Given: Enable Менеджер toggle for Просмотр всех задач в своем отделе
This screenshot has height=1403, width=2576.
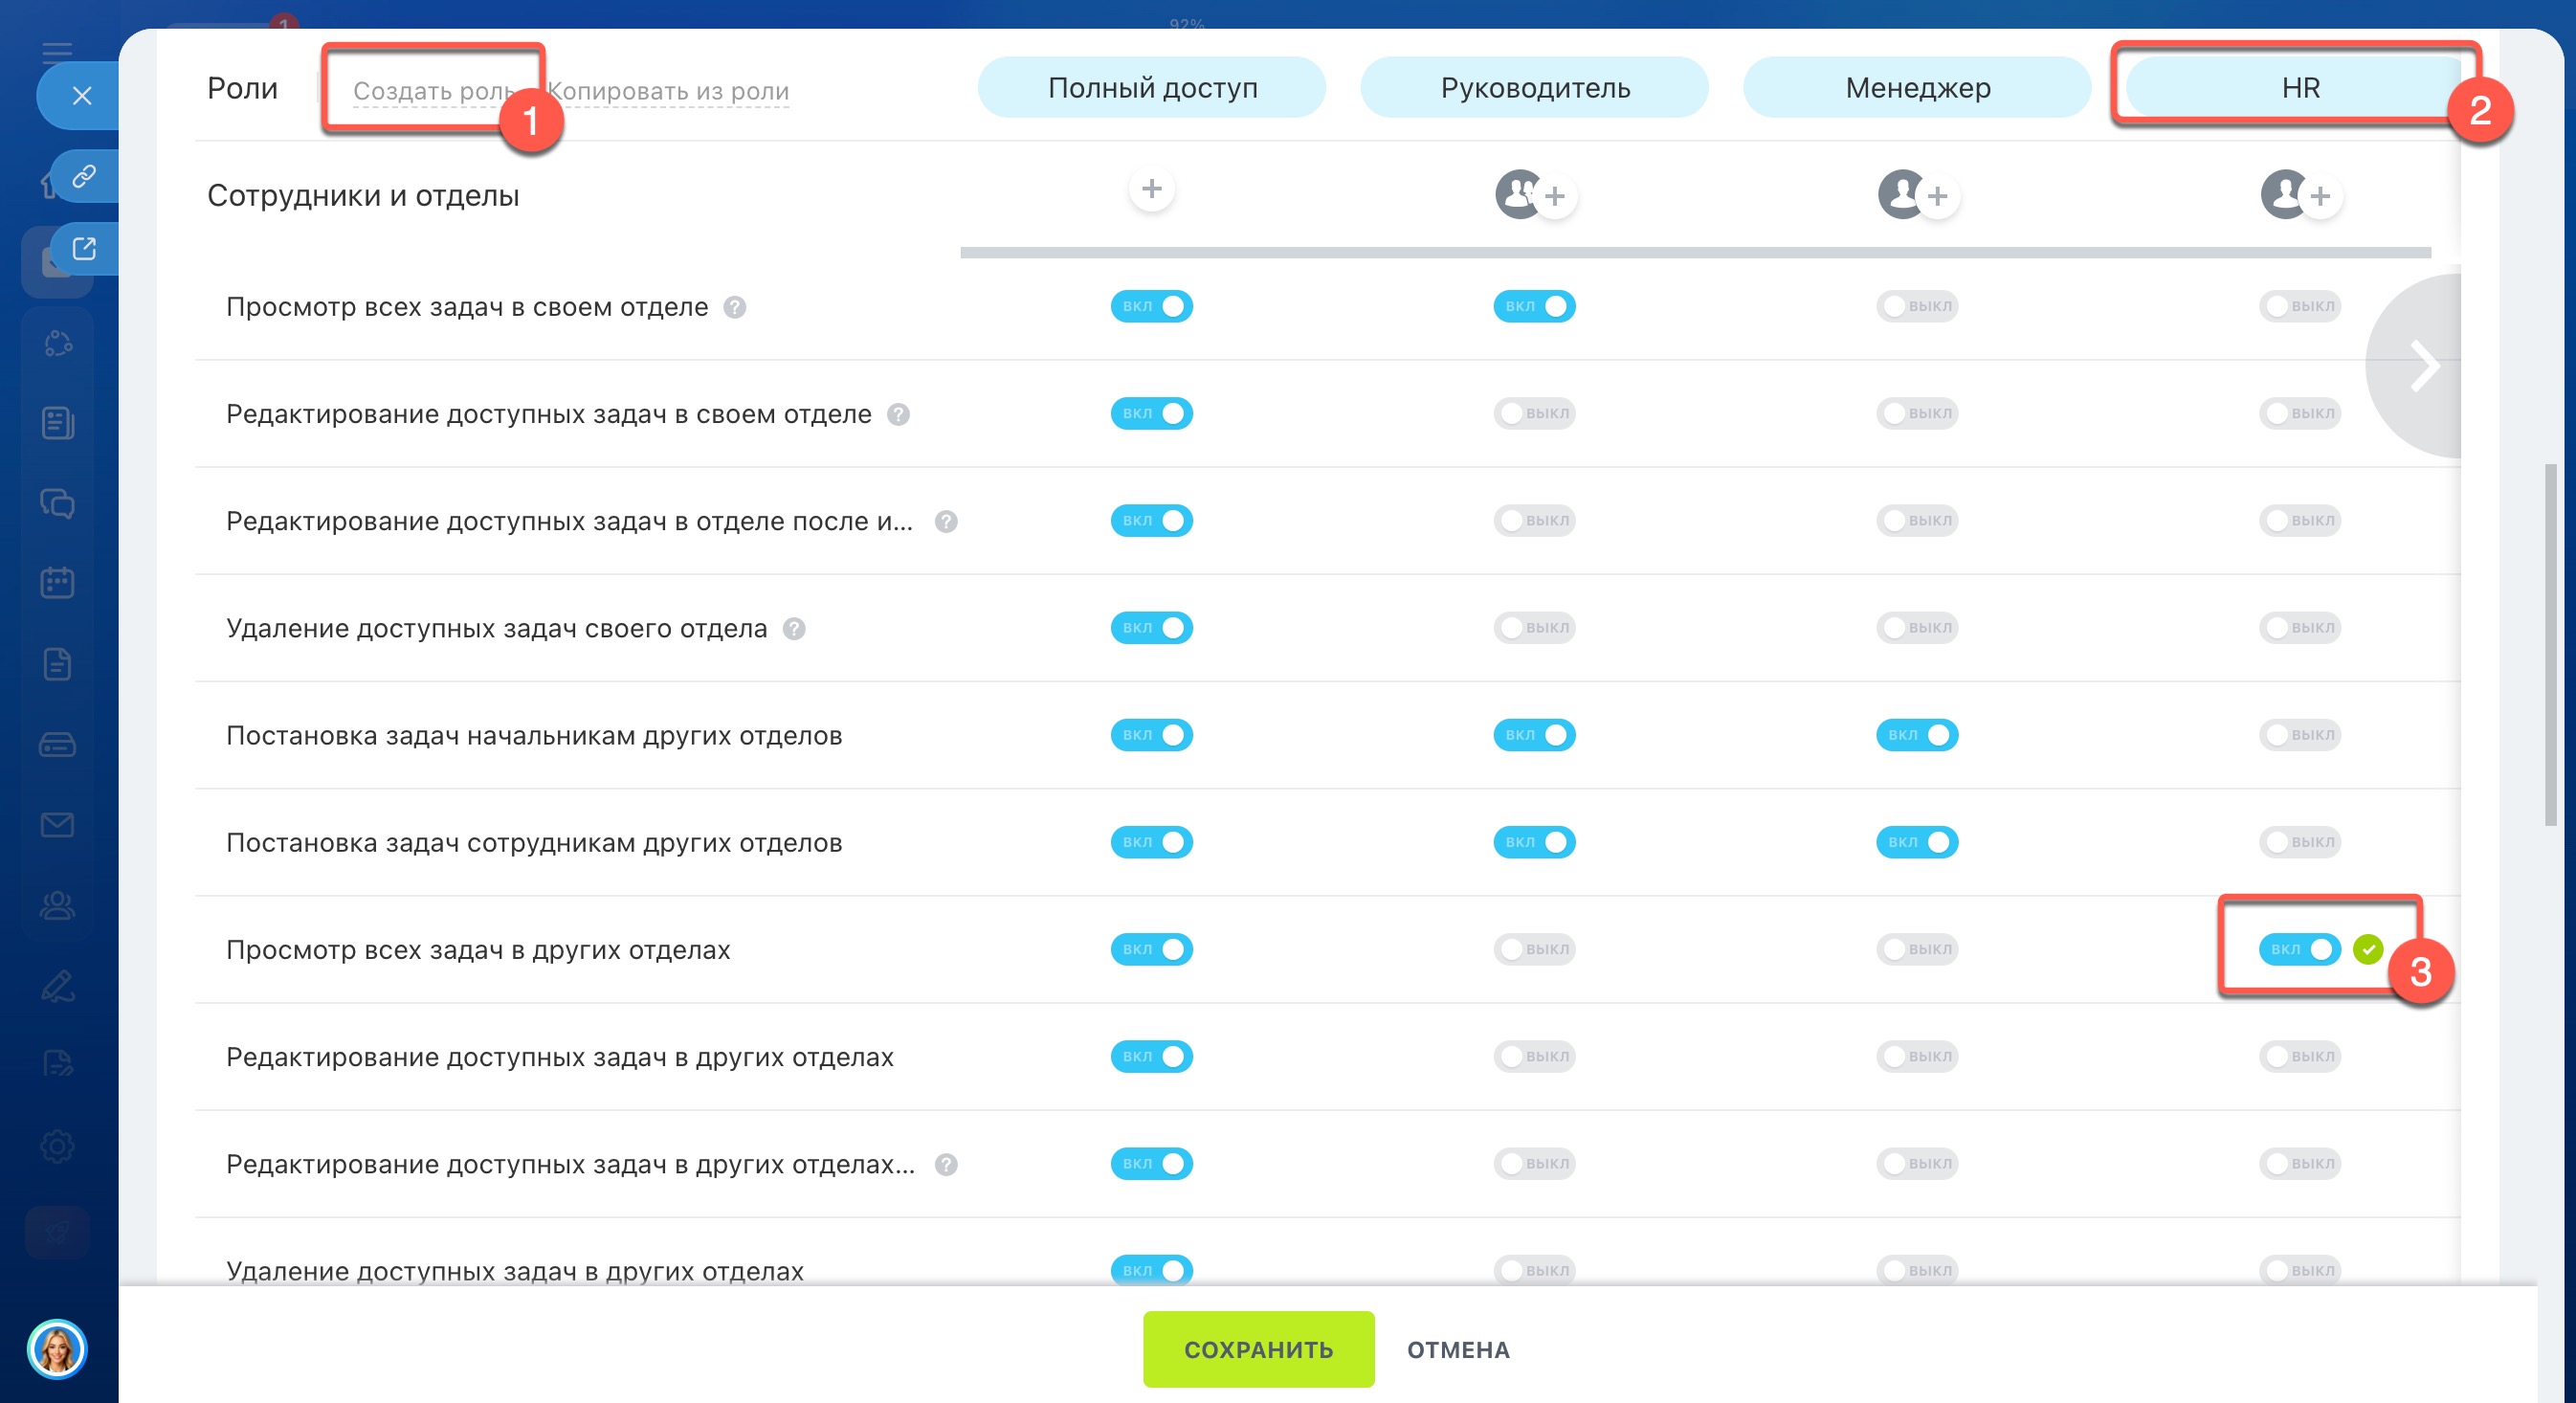Looking at the screenshot, I should 1916,306.
